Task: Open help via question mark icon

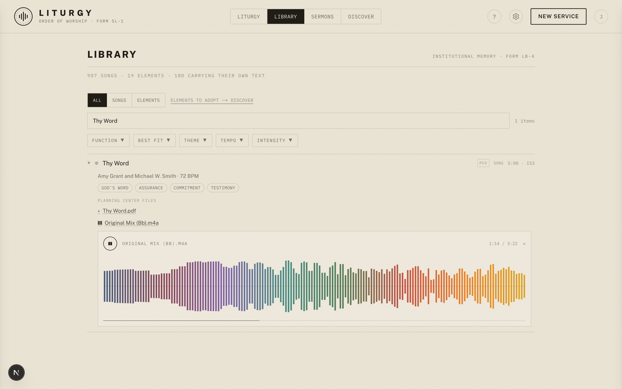Action: (494, 17)
